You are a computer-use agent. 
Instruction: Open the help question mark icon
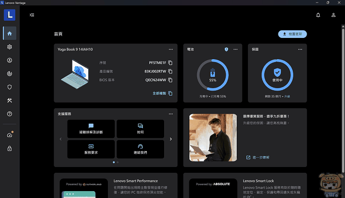[x=9, y=114]
